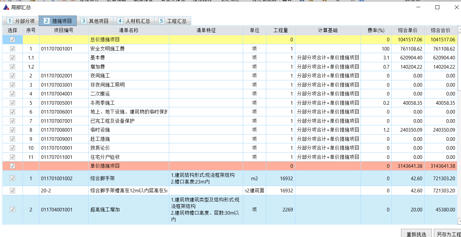Image resolution: width=461 pixels, height=237 pixels.
Task: Toggle checkbox for 增加费 row
Action: tap(12, 67)
